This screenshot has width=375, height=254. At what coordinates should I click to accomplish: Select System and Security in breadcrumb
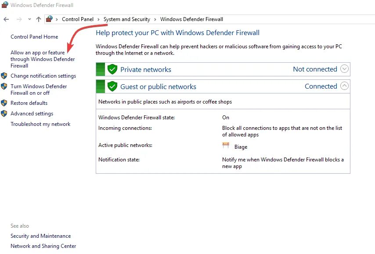click(x=127, y=19)
